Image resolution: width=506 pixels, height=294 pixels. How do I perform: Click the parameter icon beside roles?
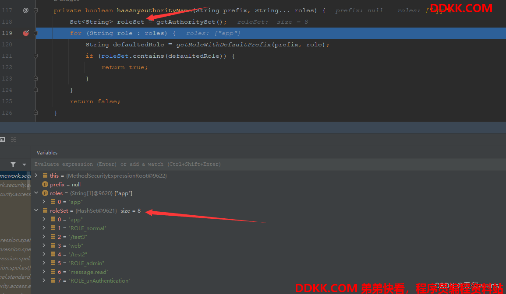point(45,193)
